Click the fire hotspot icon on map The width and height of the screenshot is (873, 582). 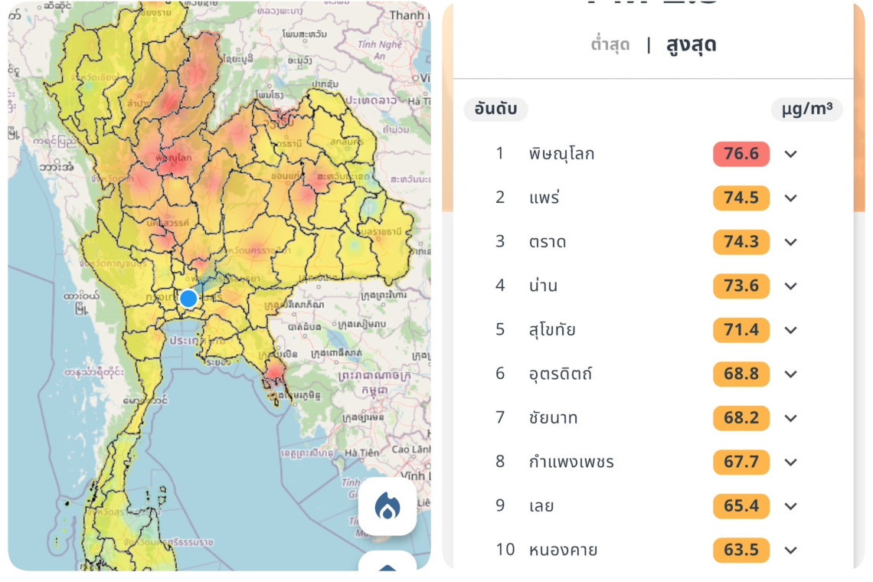tap(387, 506)
